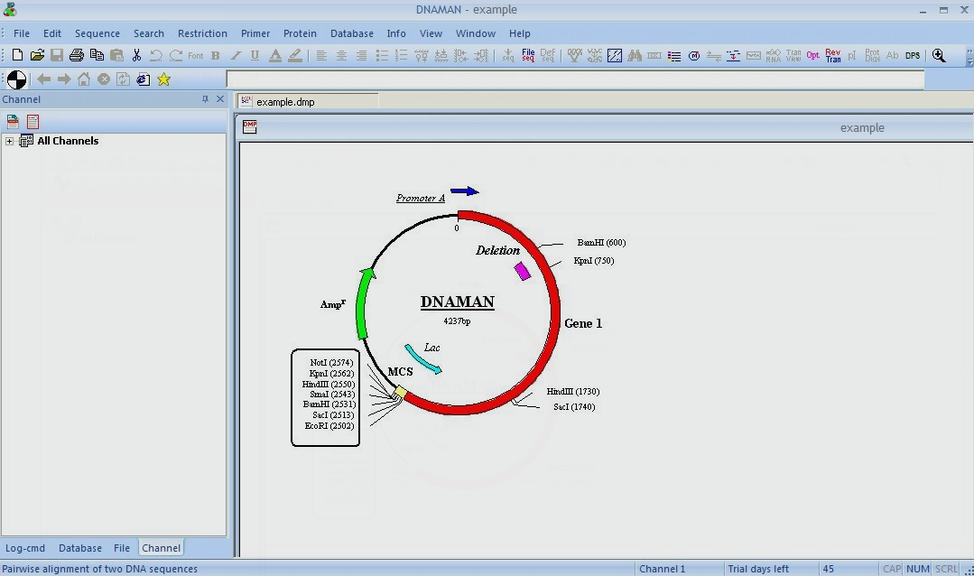Open a file using the folder icon
The image size is (974, 576).
(x=37, y=55)
